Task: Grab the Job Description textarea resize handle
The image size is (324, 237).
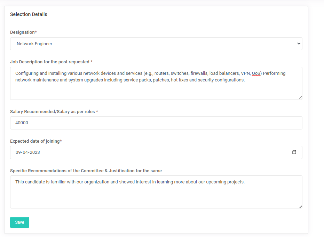Action: (300, 97)
